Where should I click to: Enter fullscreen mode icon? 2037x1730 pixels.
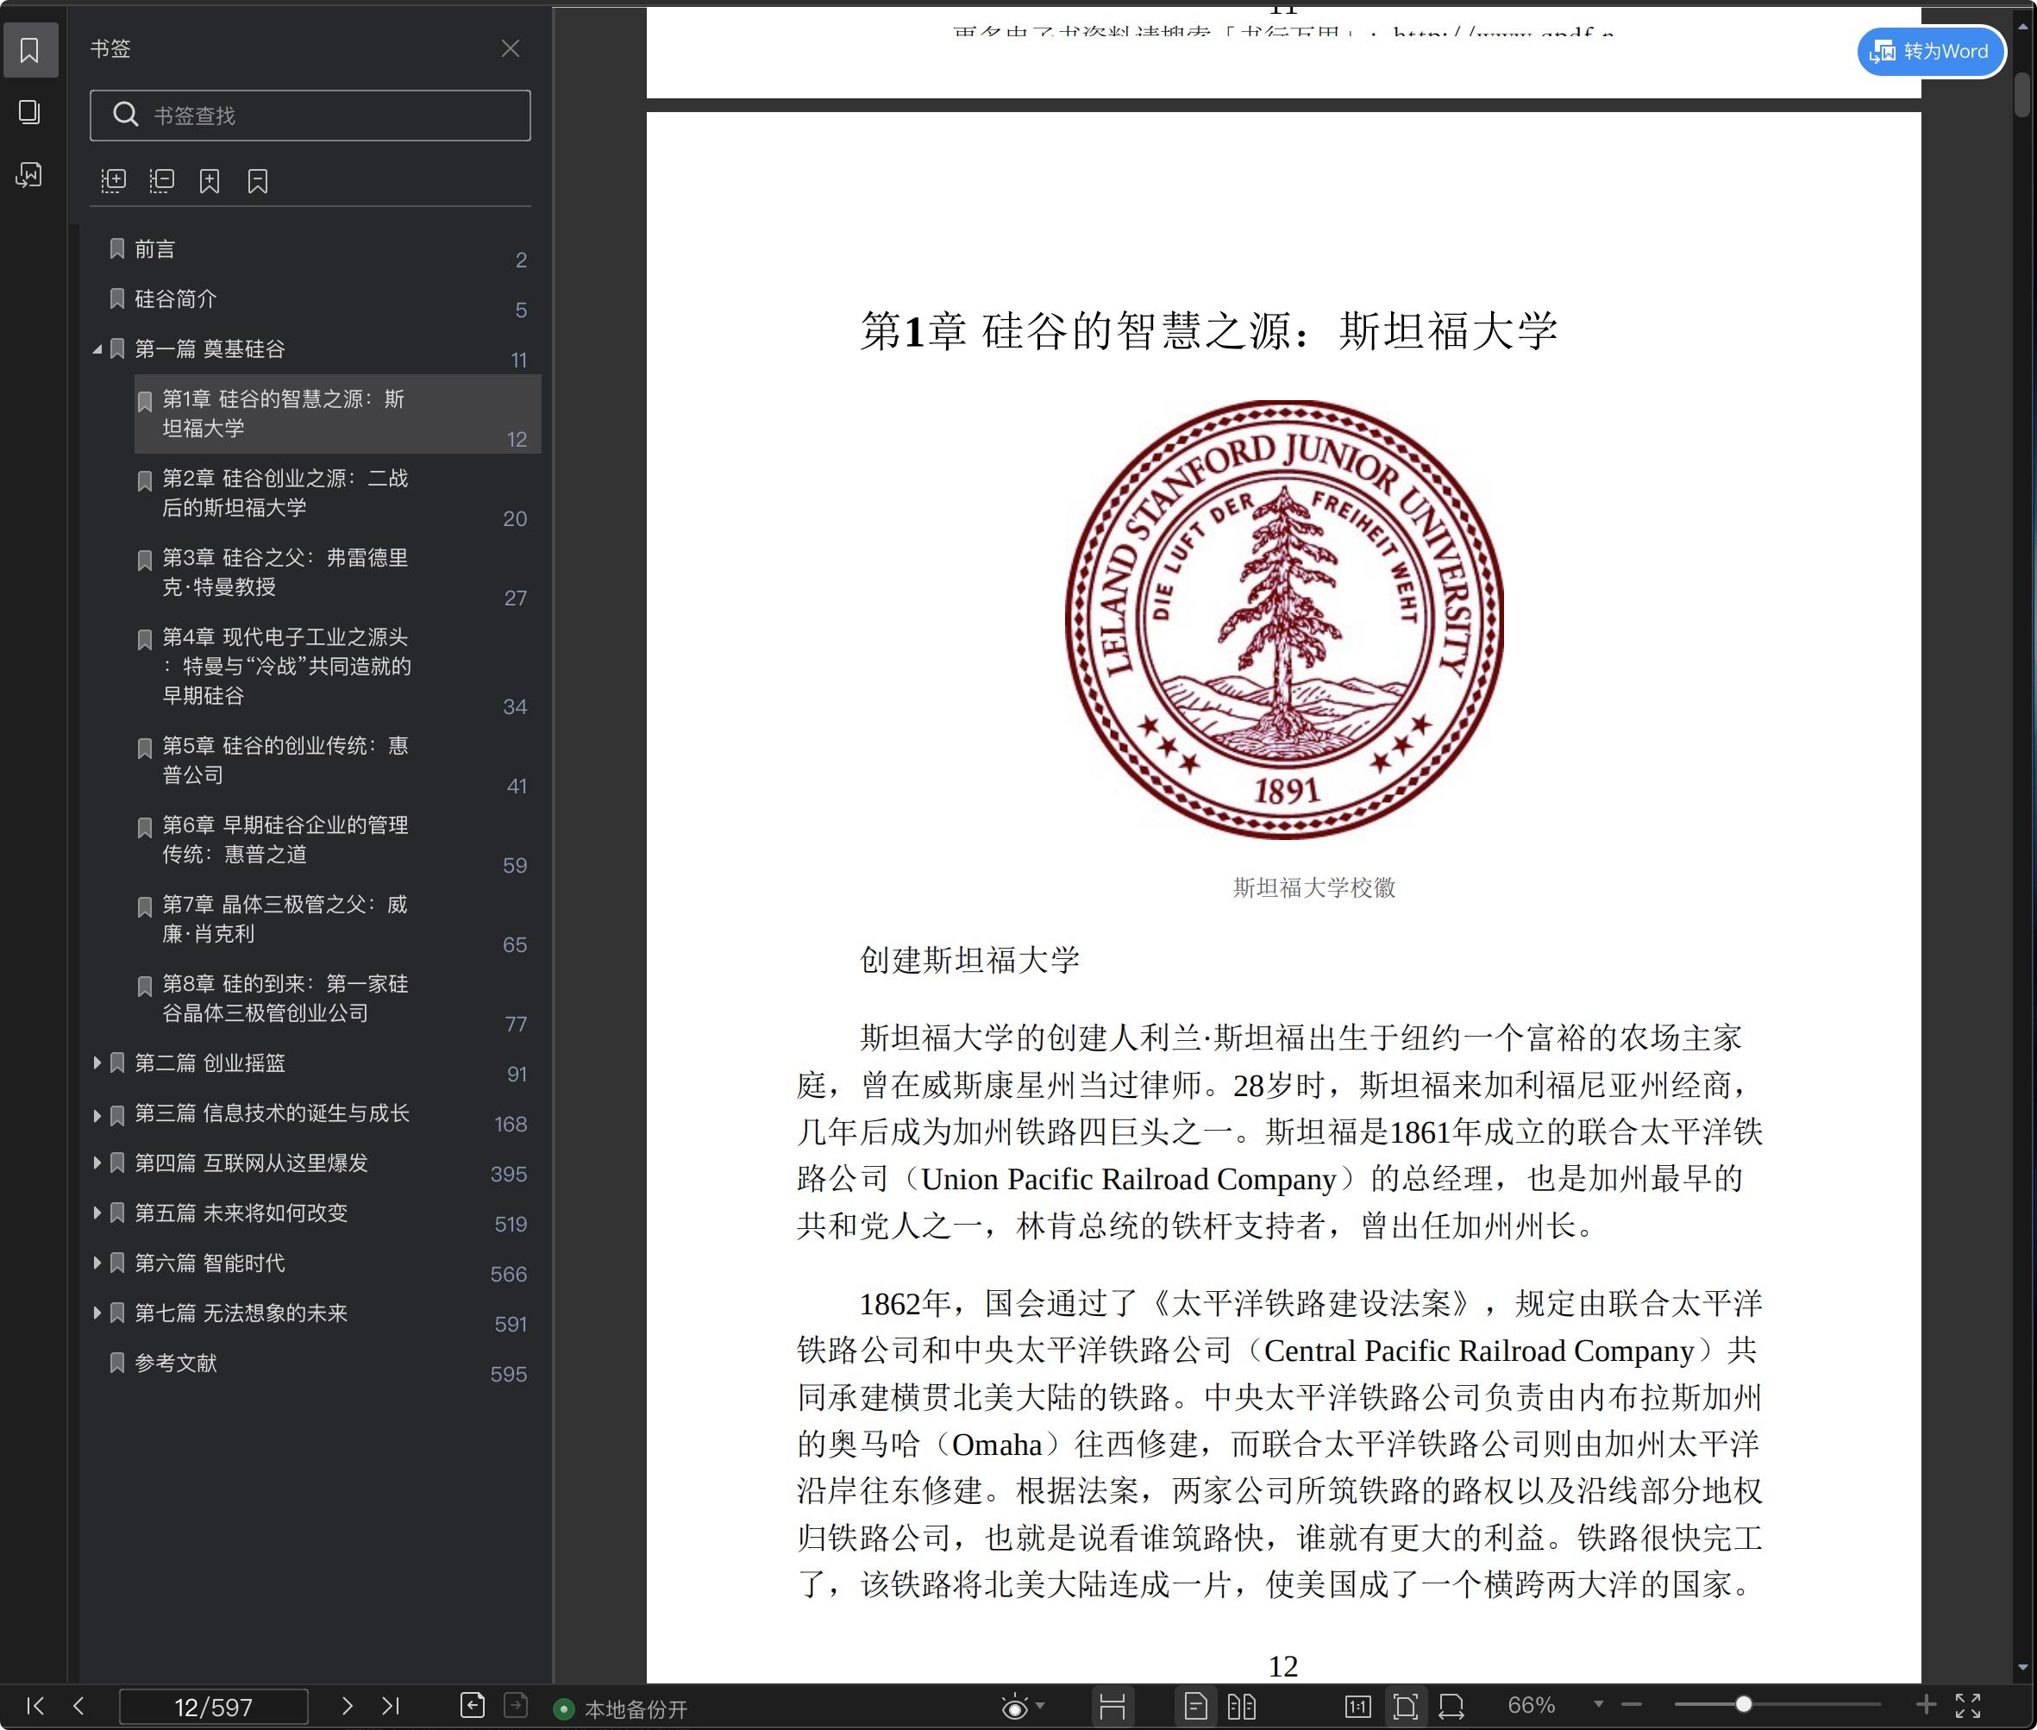(1968, 1706)
